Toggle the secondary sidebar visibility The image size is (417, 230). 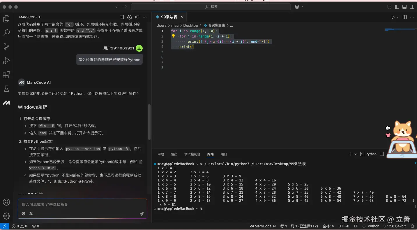click(x=412, y=6)
